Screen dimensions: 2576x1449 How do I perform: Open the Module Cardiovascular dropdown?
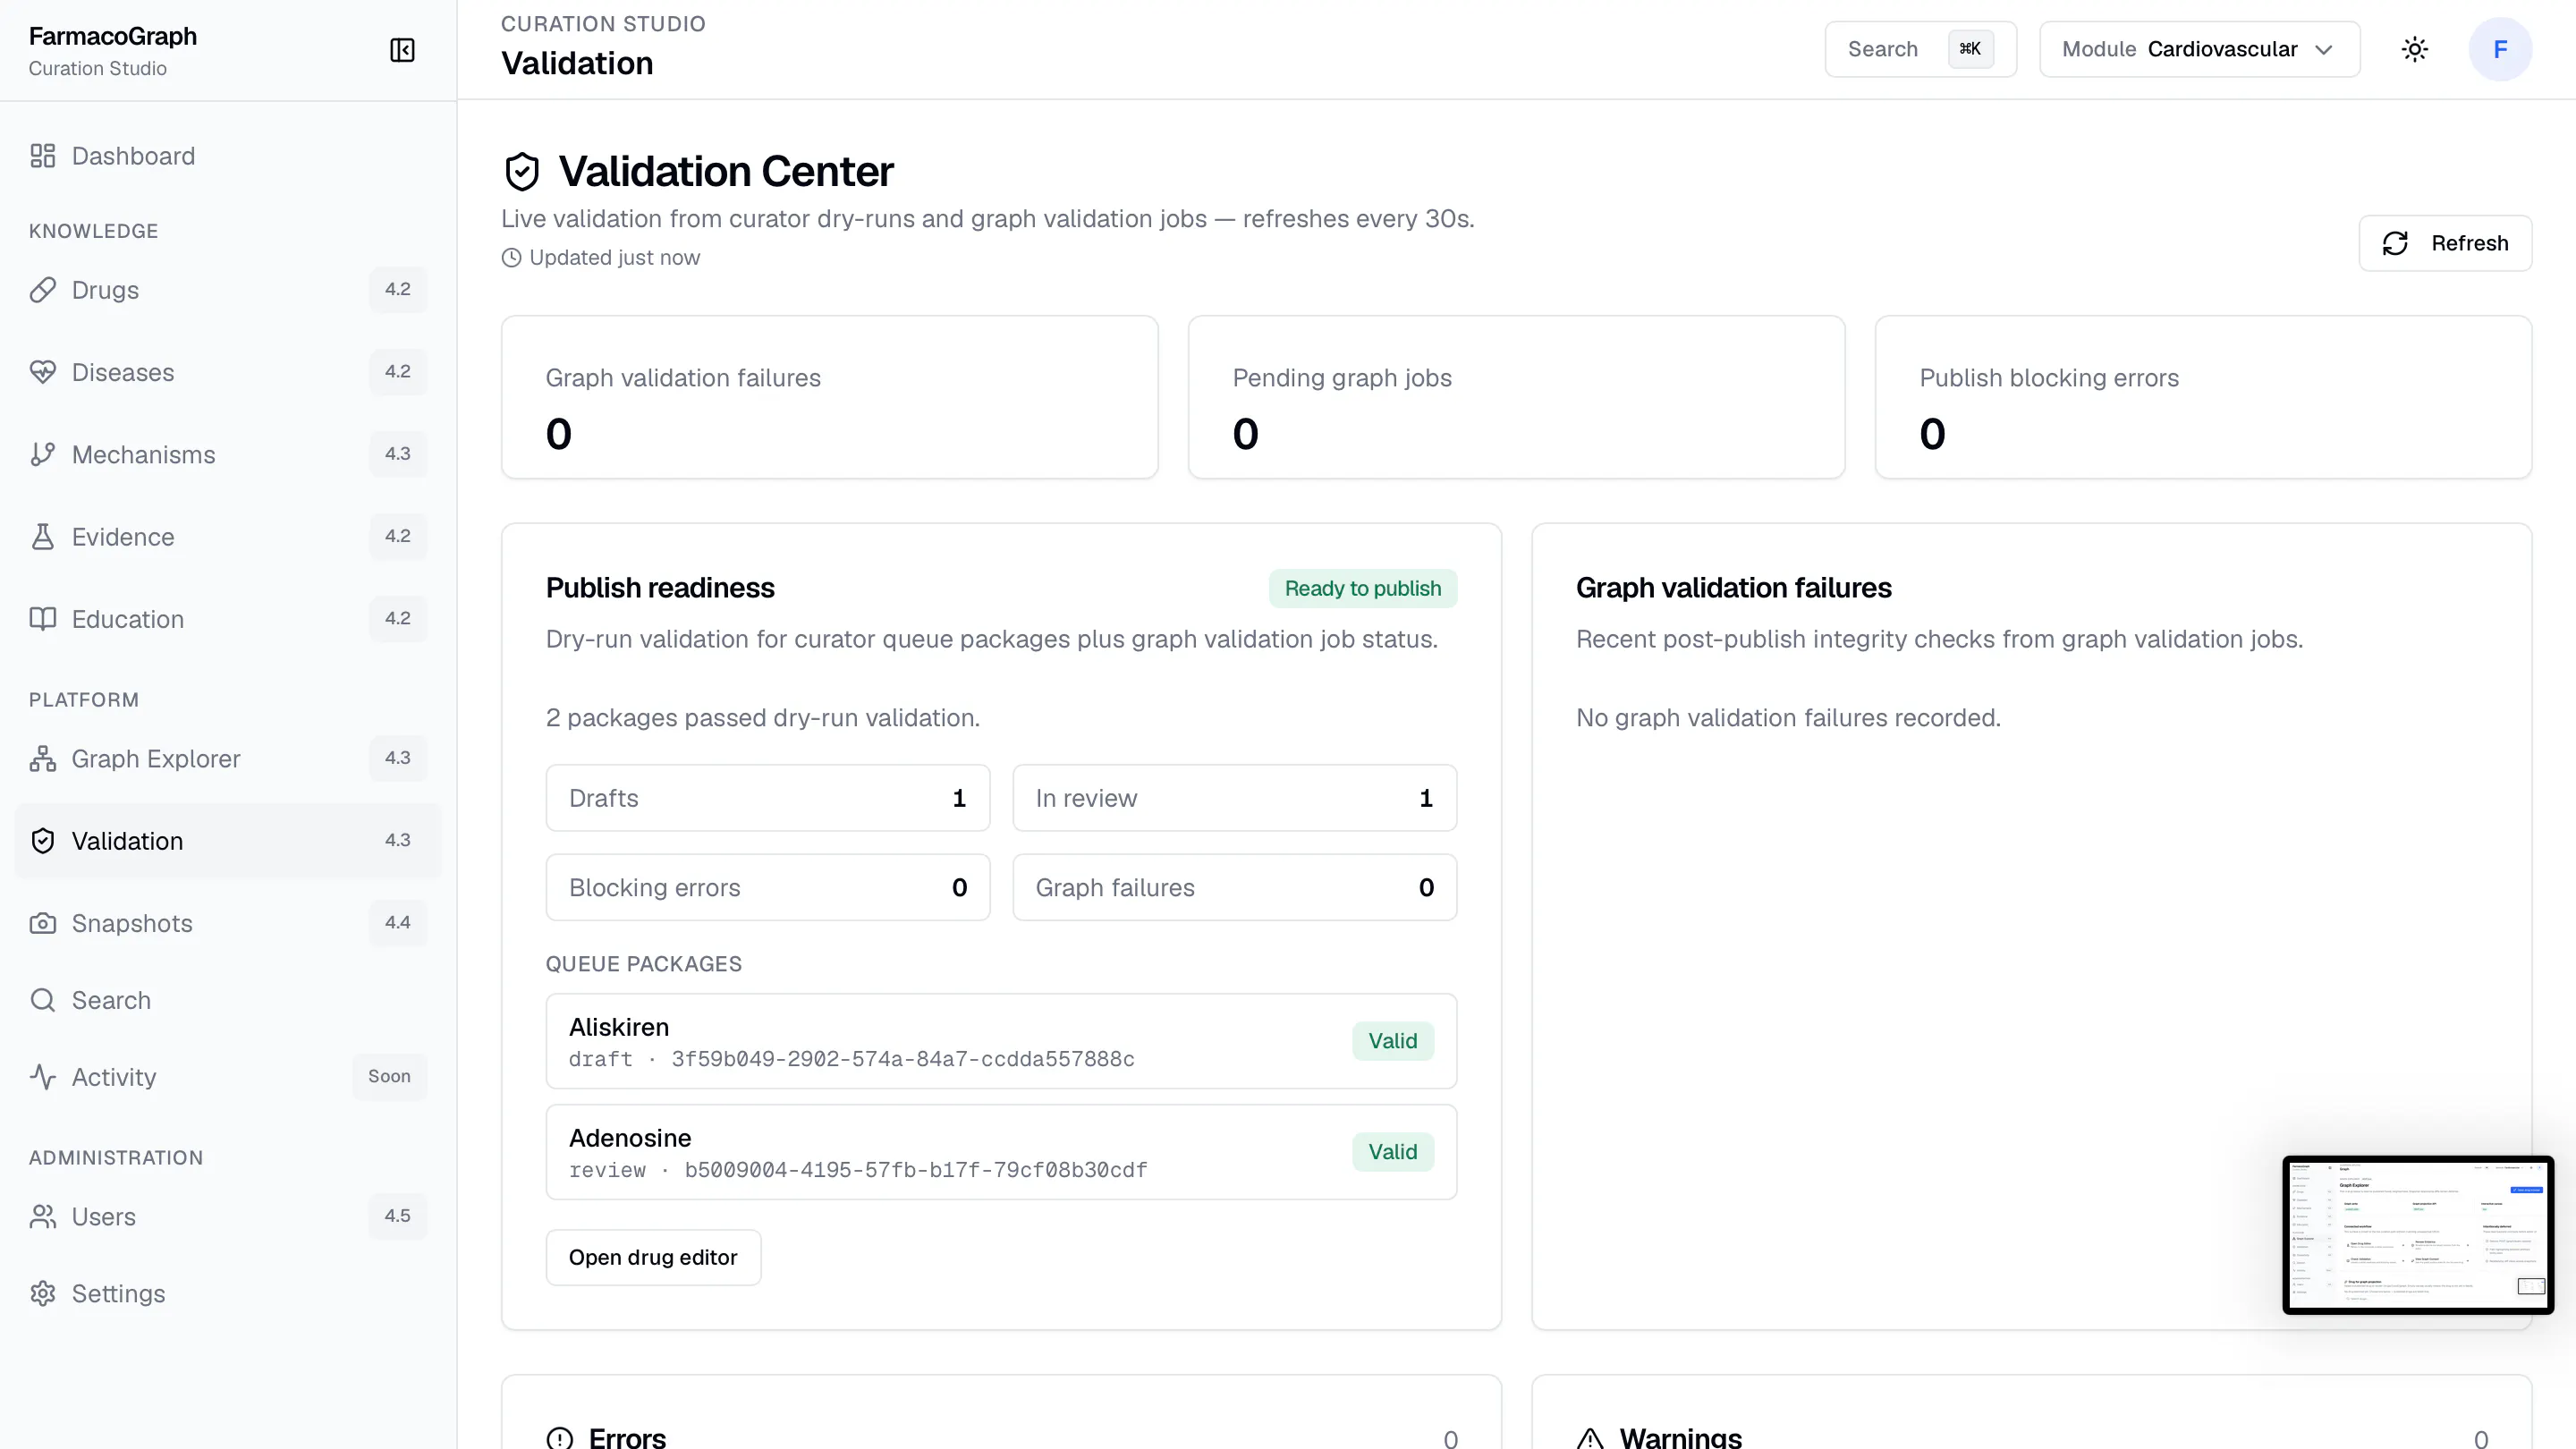[x=2199, y=49]
